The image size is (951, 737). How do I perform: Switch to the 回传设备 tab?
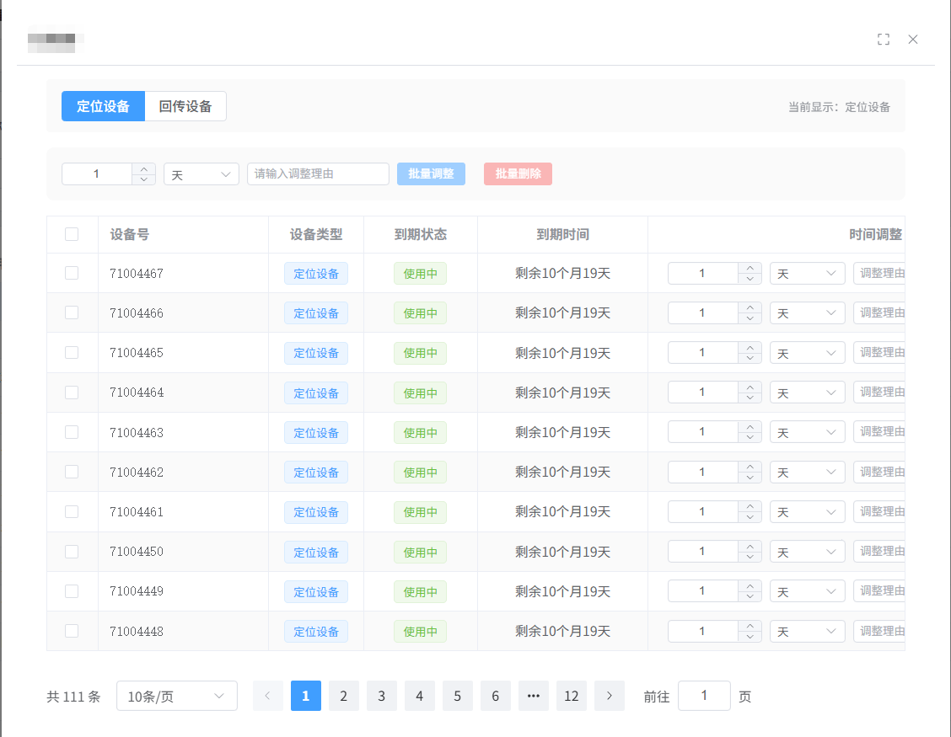coord(185,106)
